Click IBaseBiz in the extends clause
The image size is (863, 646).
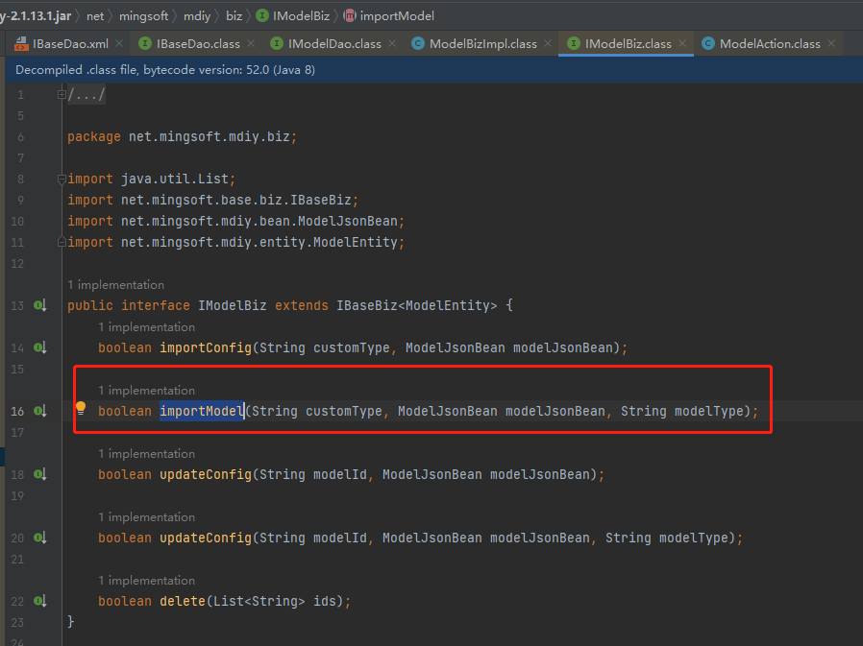coord(366,305)
